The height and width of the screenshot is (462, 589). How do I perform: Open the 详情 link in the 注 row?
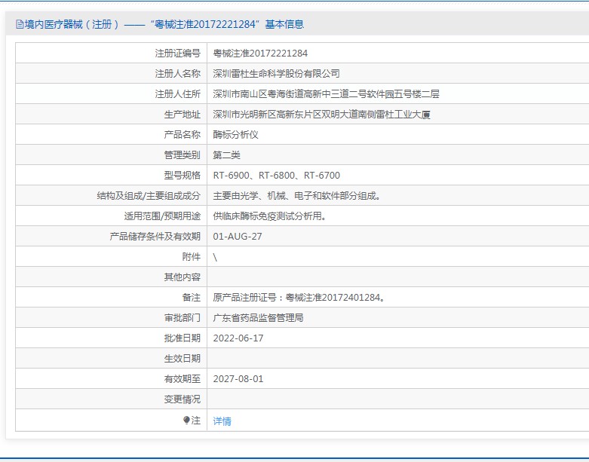pos(222,421)
